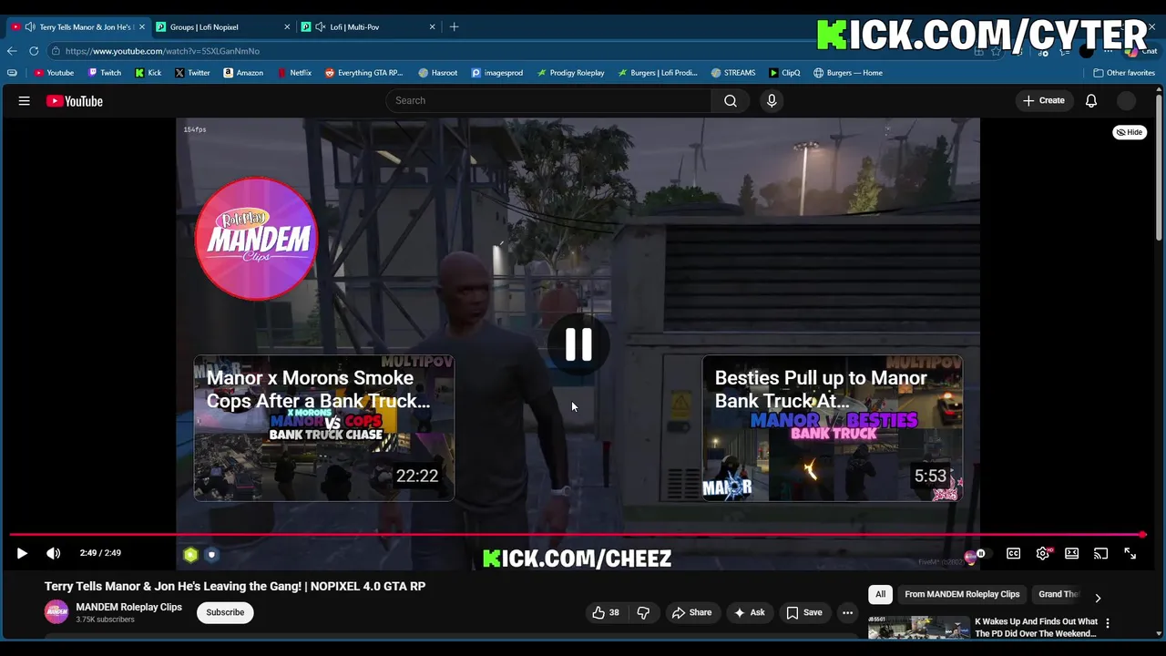Open 'Manor x Morons Smoke Cops' end card
Image resolution: width=1166 pixels, height=656 pixels.
point(324,428)
